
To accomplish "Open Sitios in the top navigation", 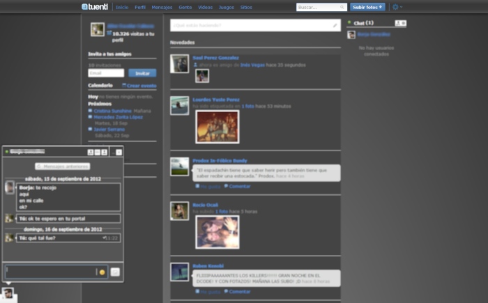I will [246, 7].
